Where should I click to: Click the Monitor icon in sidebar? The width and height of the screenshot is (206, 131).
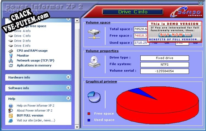(11, 56)
